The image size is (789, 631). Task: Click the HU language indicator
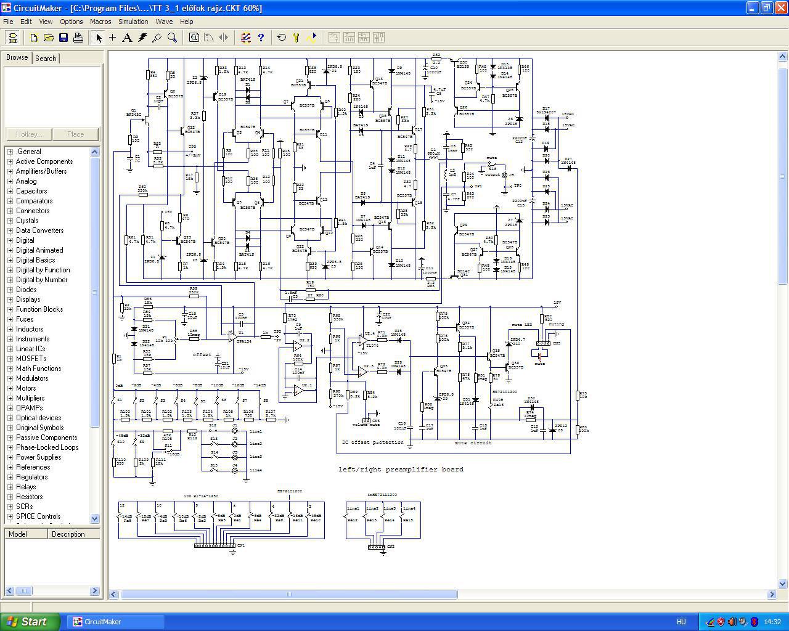681,622
